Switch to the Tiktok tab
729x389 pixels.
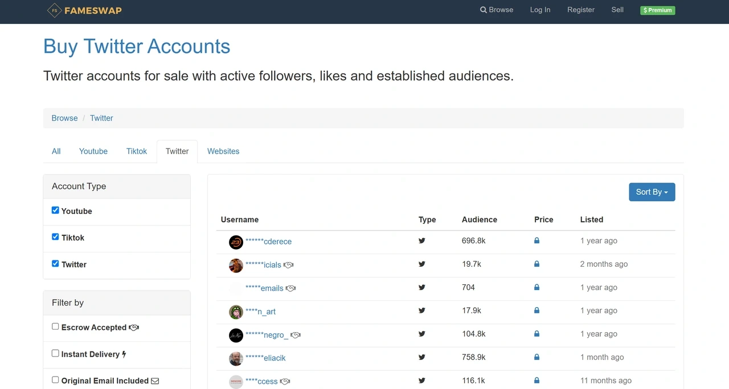[x=136, y=151]
